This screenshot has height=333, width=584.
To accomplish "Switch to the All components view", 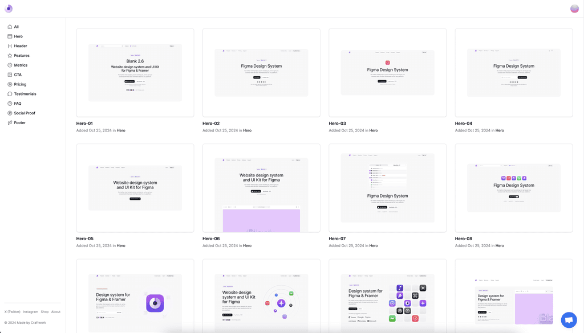I will (14, 26).
